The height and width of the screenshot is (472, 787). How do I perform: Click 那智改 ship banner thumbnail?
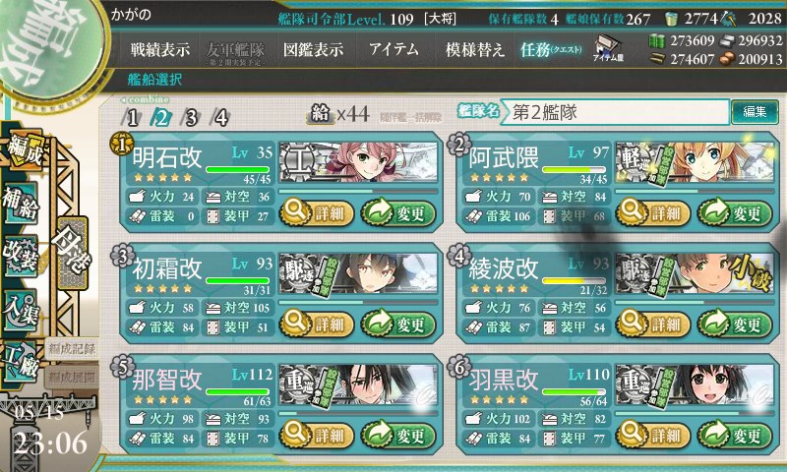[x=358, y=384]
